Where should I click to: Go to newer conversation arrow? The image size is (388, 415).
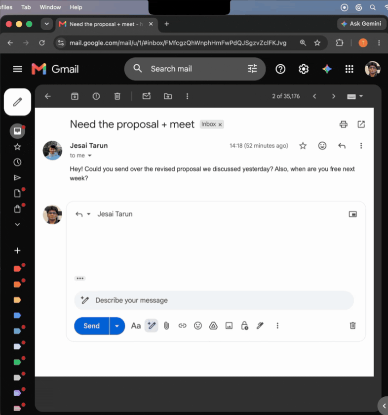pos(314,96)
